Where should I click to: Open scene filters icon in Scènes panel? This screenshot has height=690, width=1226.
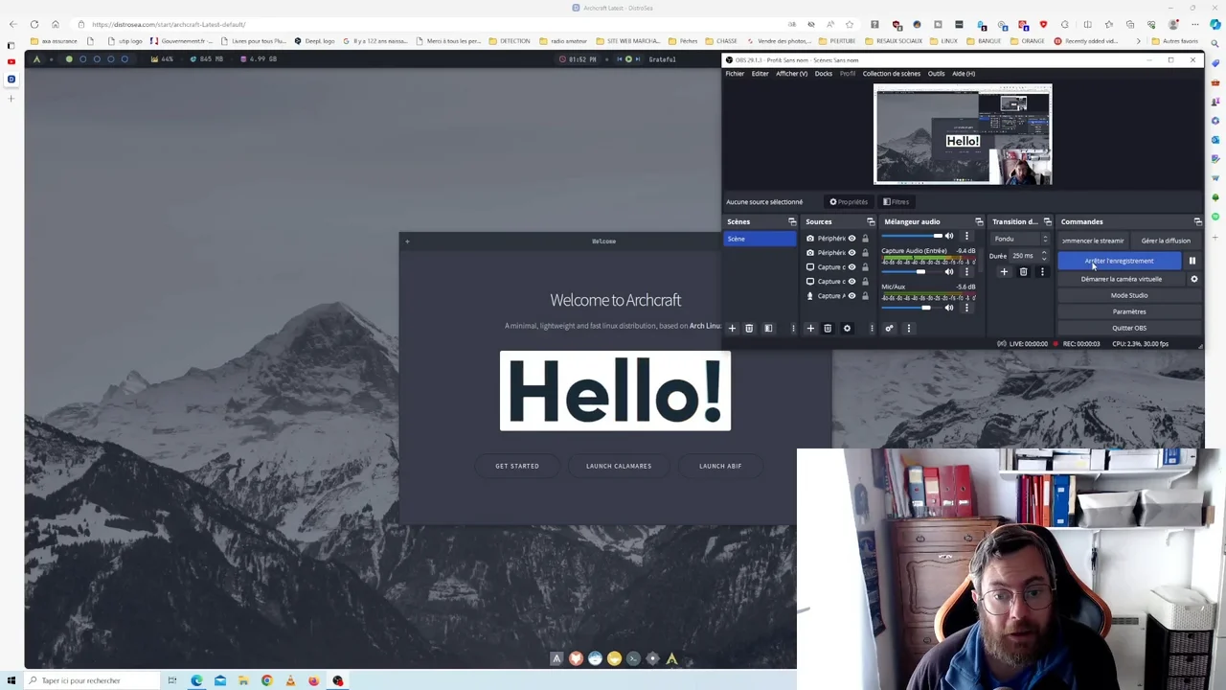pos(768,329)
